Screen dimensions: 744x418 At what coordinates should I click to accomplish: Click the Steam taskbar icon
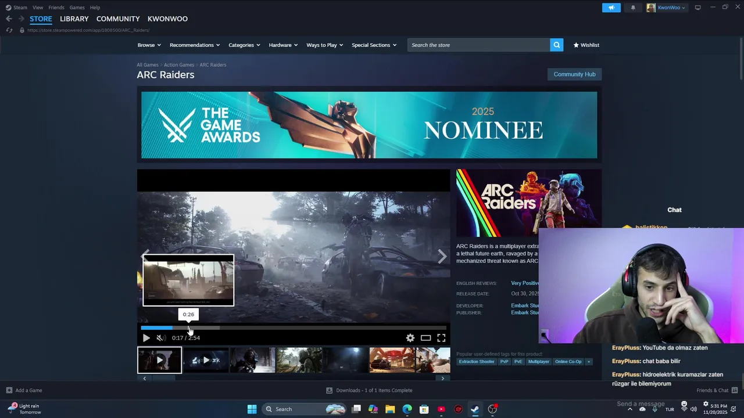click(x=475, y=409)
